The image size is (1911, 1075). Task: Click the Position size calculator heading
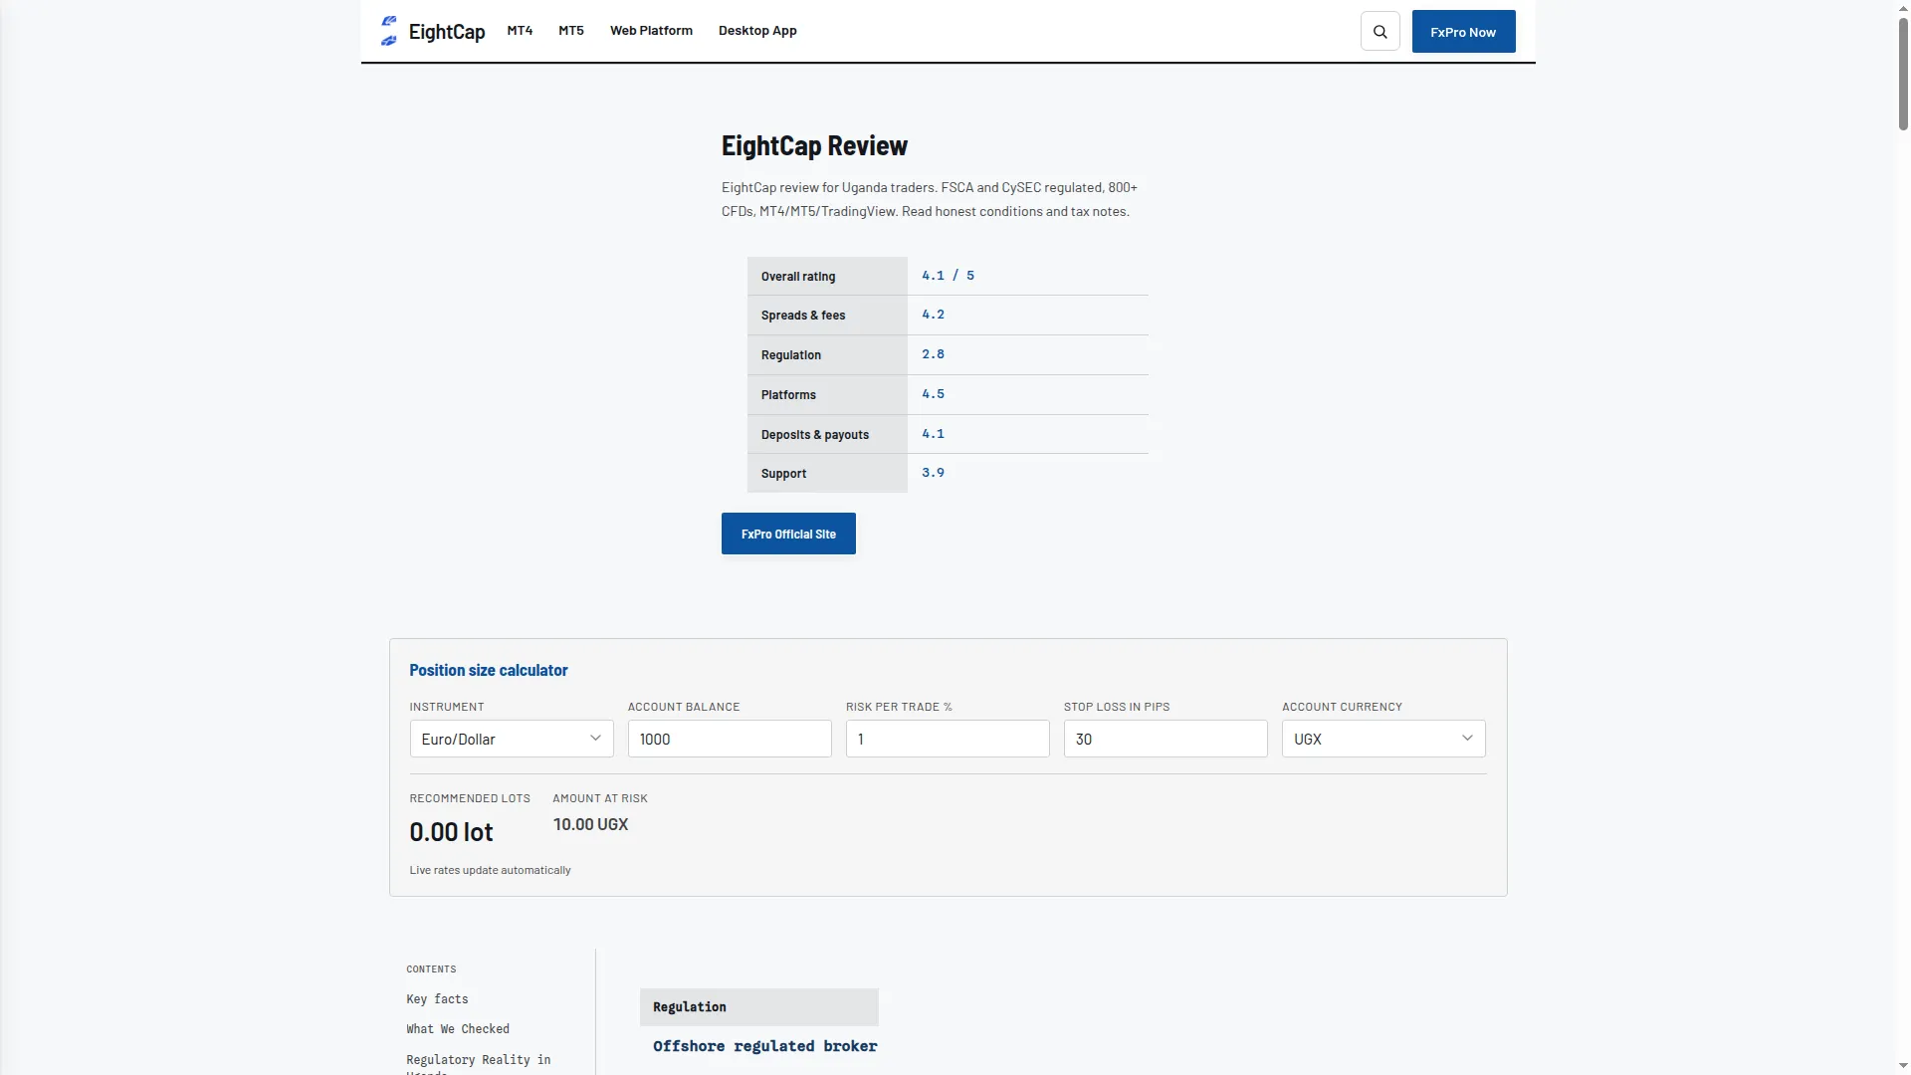489,671
